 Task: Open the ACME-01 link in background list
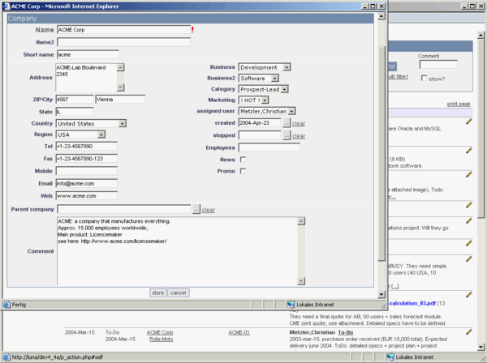point(239,332)
